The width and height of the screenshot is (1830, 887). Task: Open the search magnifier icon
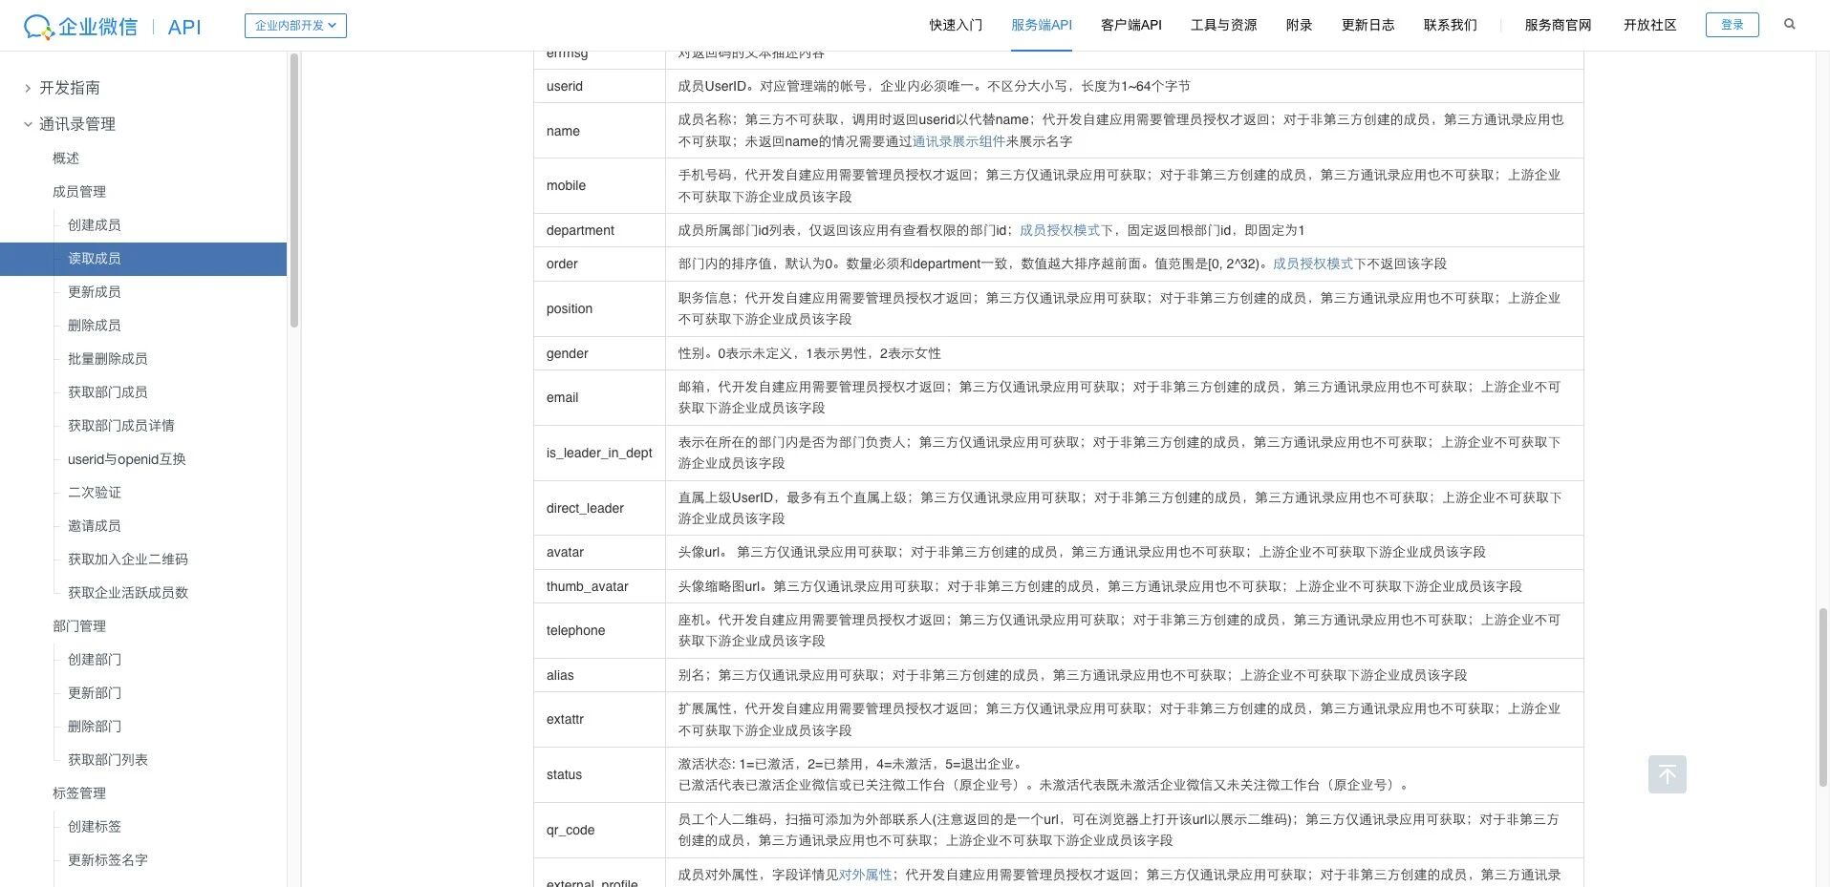click(x=1790, y=25)
